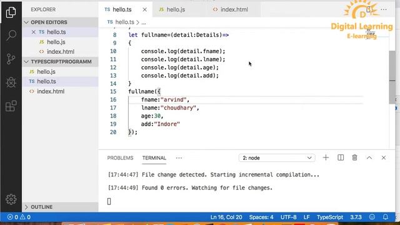Collapse the TYPESCRIPTPROGRAMM folder section
Image resolution: width=400 pixels, height=225 pixels.
60,62
